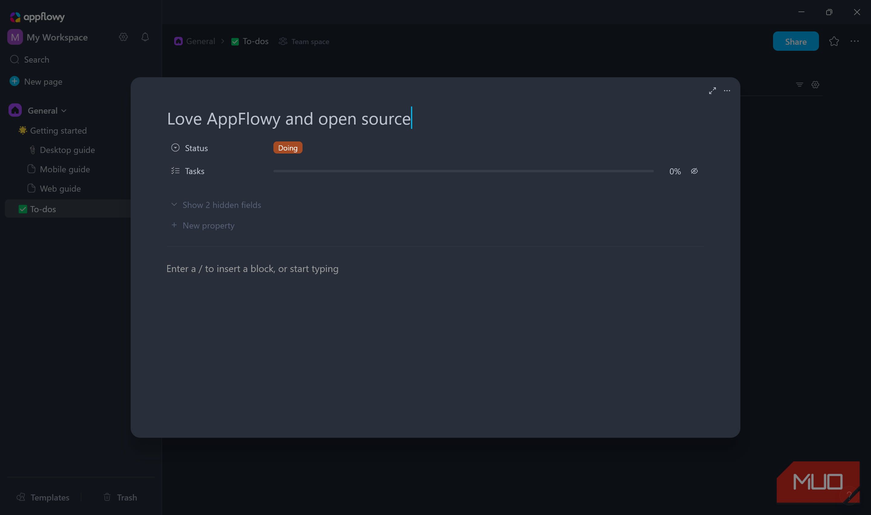The height and width of the screenshot is (515, 871).
Task: Open database settings gear icon
Action: tap(815, 84)
